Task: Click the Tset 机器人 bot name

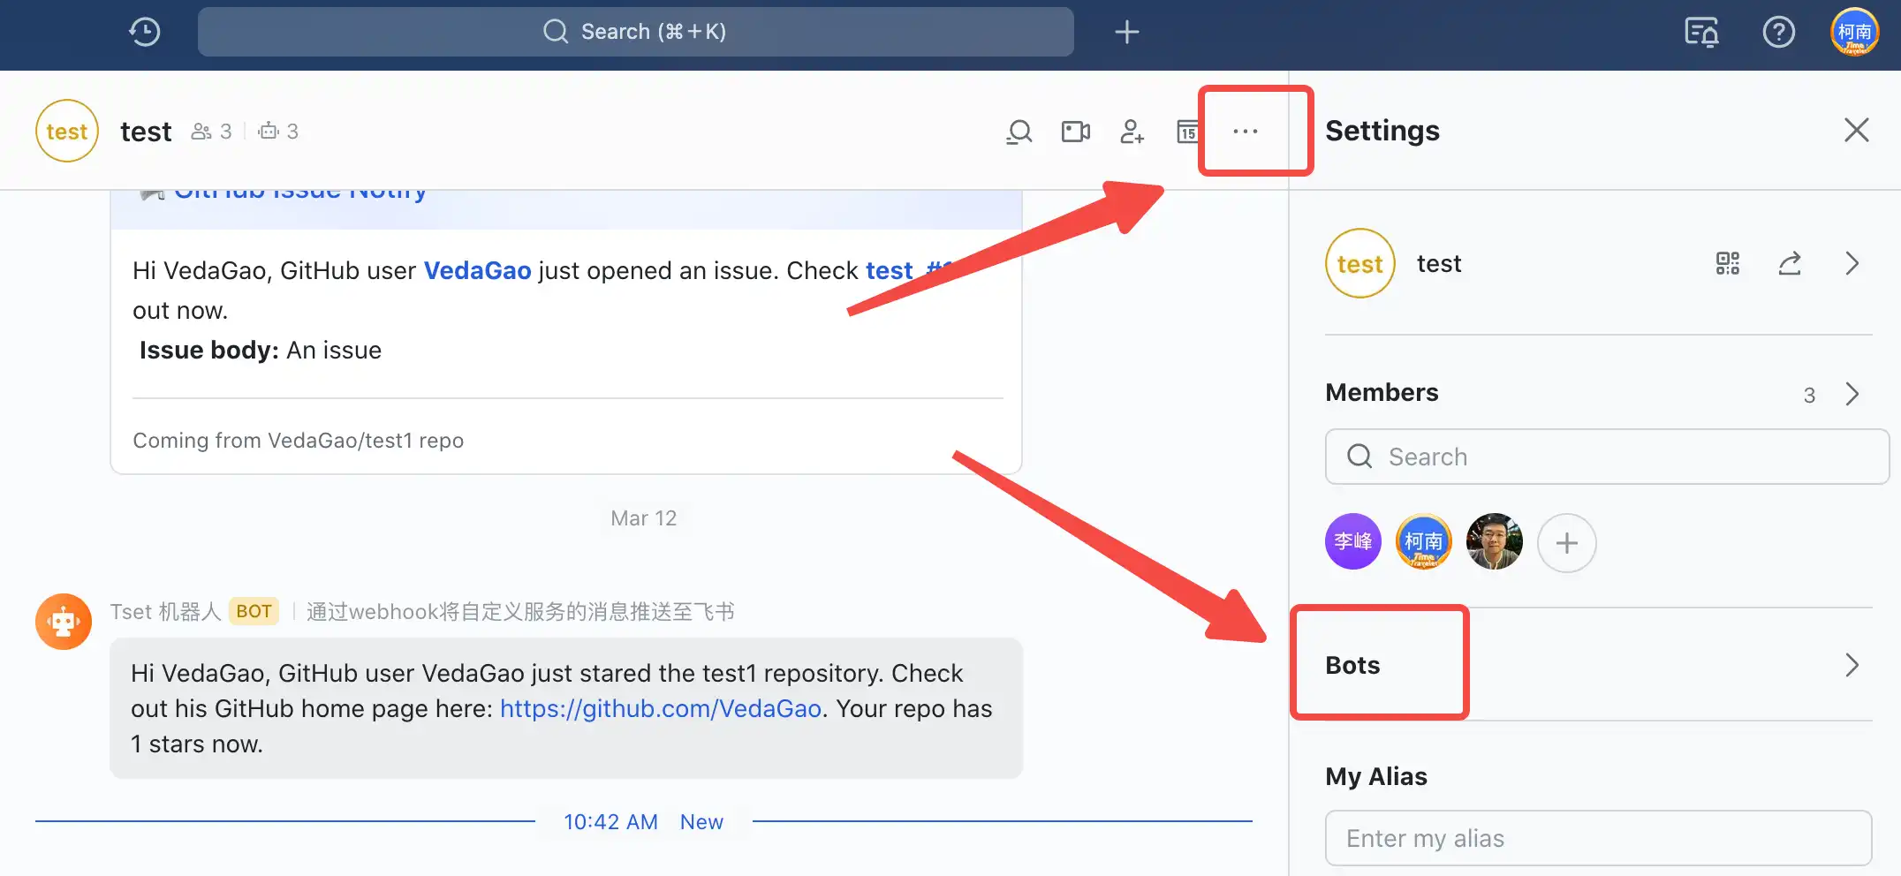Action: tap(165, 611)
